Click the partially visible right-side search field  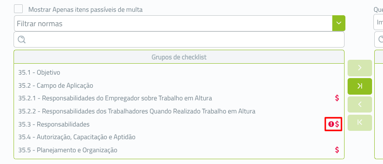coord(379,40)
